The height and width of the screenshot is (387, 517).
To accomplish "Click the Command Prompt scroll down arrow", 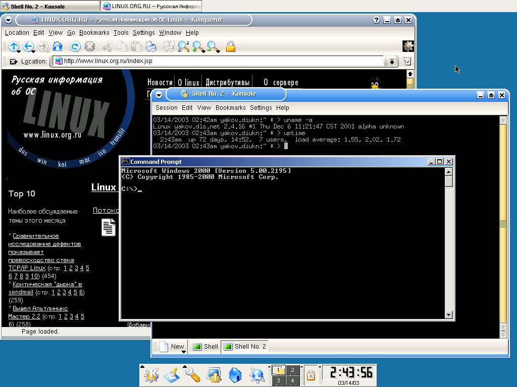I will pyautogui.click(x=448, y=315).
